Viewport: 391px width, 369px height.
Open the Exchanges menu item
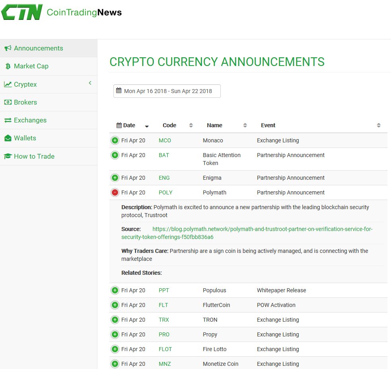(x=49, y=120)
